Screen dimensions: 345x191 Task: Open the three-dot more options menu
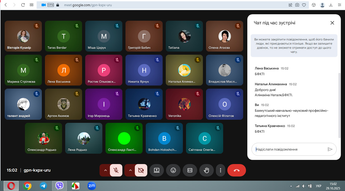221,170
